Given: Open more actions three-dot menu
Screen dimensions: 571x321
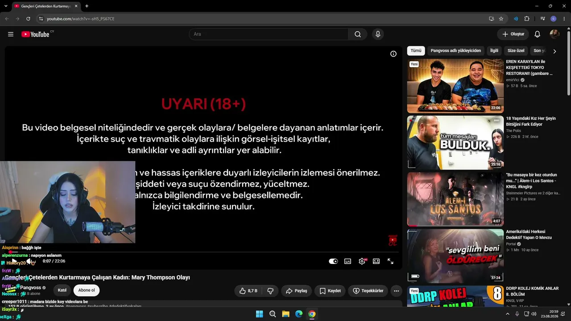Looking at the screenshot, I should pyautogui.click(x=396, y=291).
